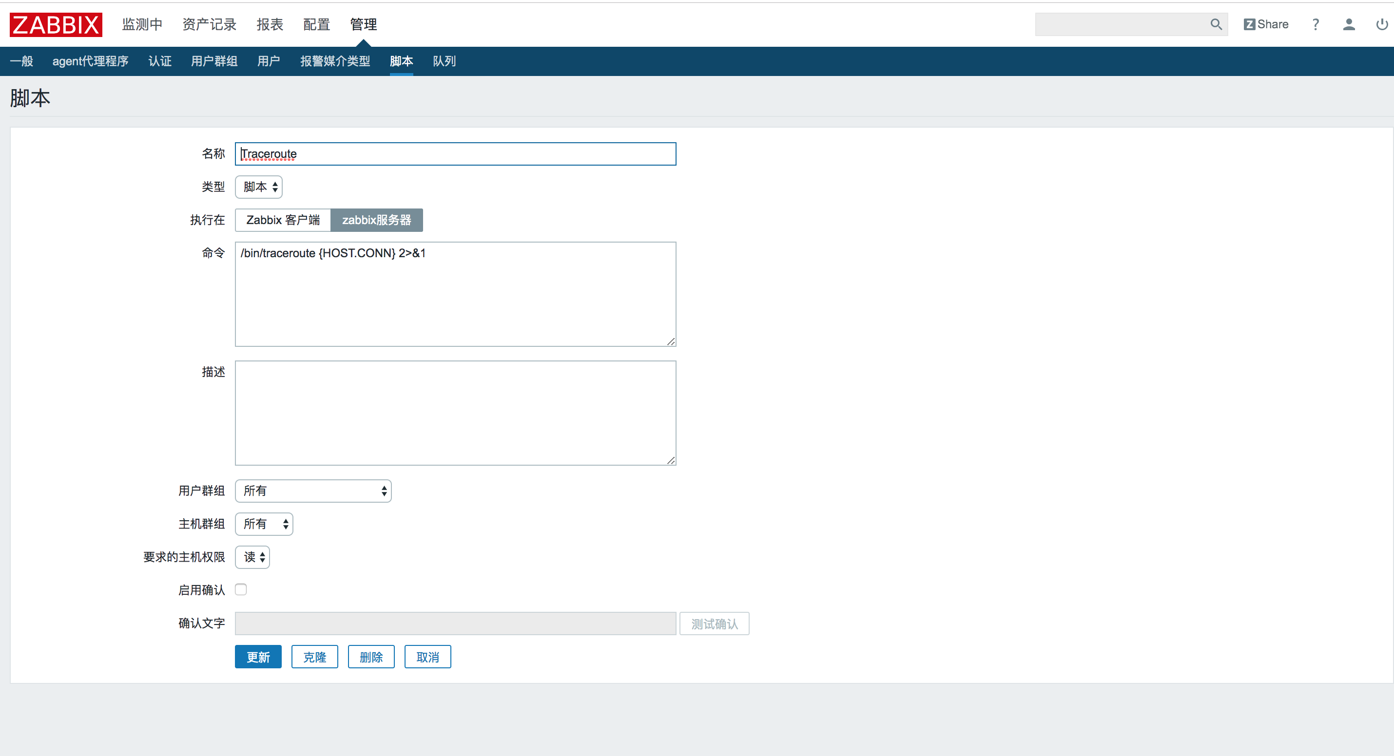Click the 克隆 button
1394x756 pixels.
(x=315, y=657)
